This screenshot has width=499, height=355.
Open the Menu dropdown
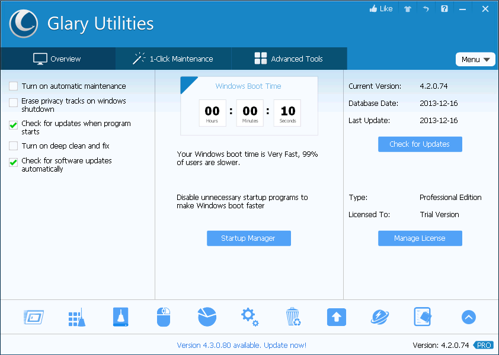(475, 59)
